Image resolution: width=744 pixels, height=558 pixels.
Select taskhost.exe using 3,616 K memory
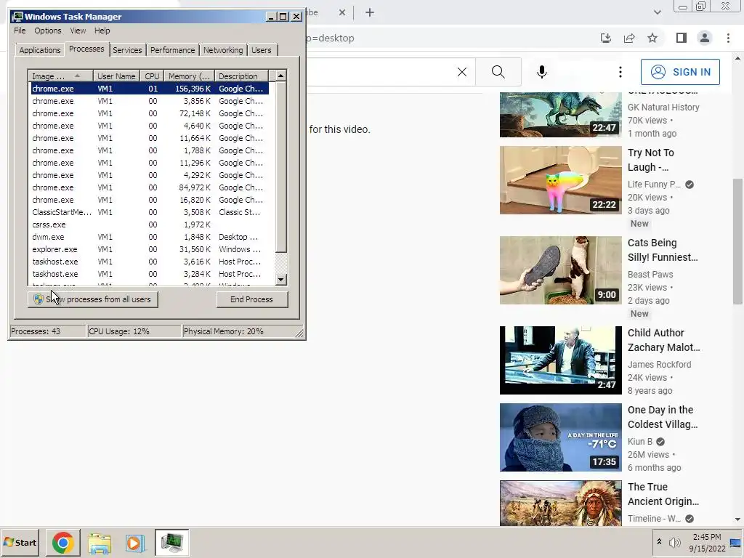pyautogui.click(x=150, y=262)
